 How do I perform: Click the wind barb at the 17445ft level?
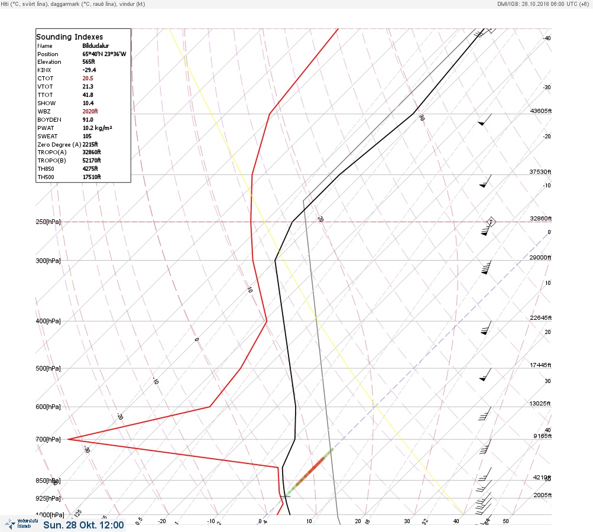coord(485,375)
